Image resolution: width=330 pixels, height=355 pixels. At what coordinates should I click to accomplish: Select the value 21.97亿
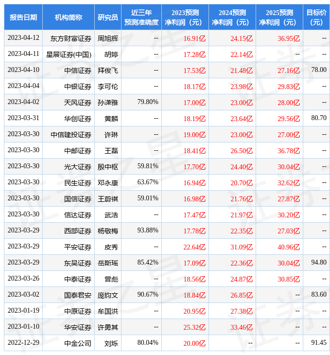[x=242, y=215]
